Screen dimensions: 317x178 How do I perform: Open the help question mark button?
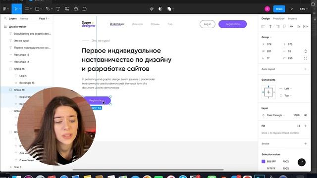(302, 162)
